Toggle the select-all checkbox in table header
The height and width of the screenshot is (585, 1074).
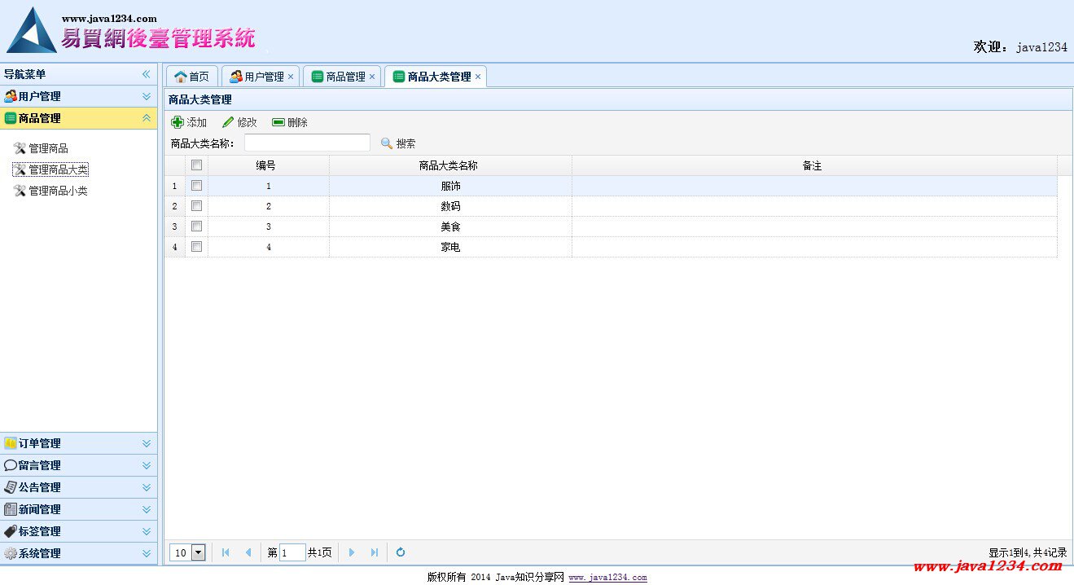tap(196, 165)
